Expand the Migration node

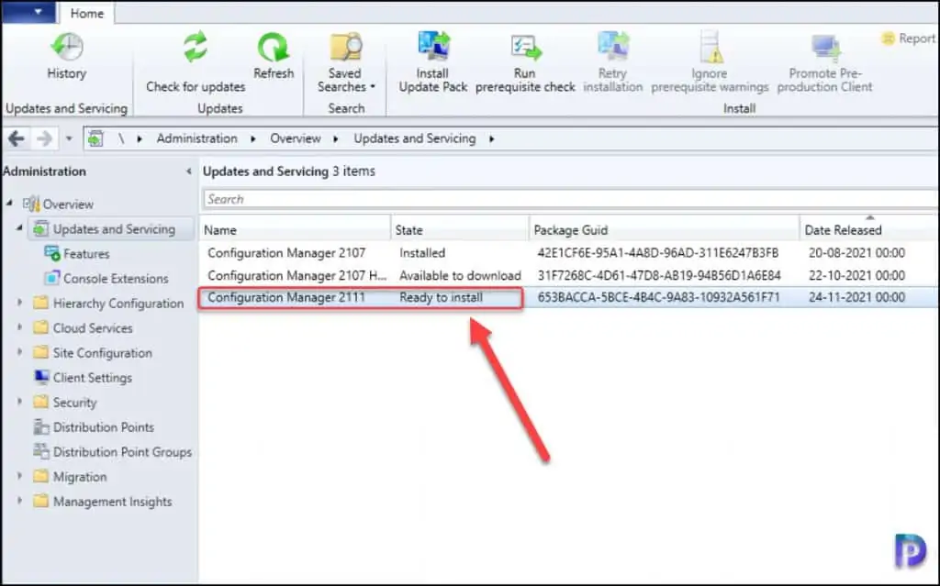tap(19, 476)
